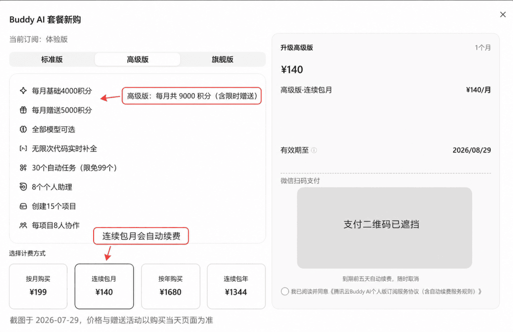Click the 全部模型可选 feature text
513x332 pixels.
53,130
